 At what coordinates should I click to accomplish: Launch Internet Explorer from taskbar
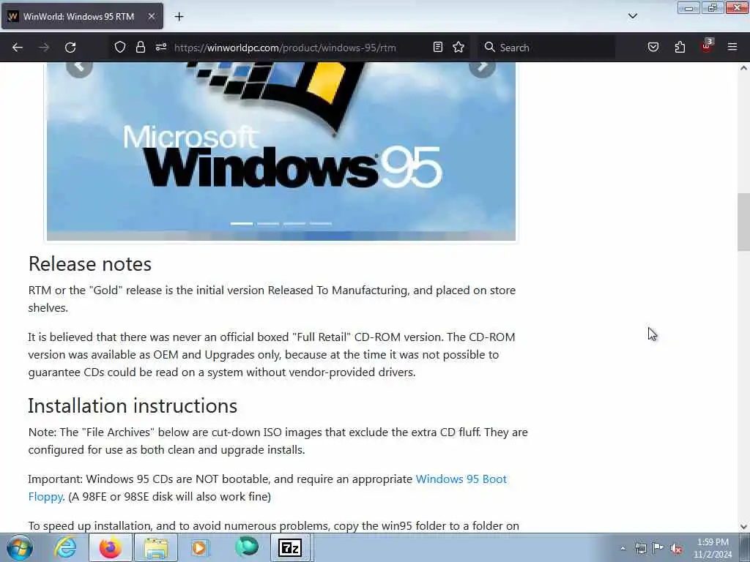[x=65, y=547]
